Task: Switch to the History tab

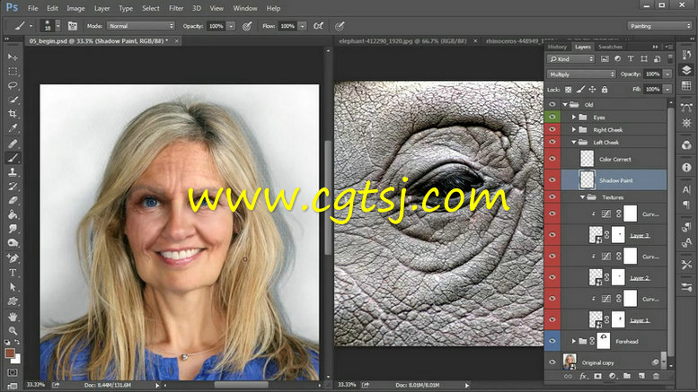Action: (x=557, y=47)
